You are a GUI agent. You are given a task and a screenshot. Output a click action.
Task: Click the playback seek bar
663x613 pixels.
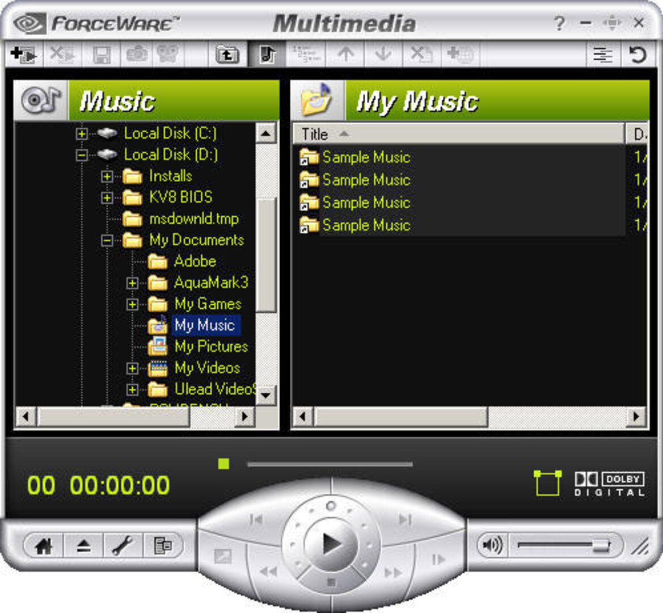(330, 464)
